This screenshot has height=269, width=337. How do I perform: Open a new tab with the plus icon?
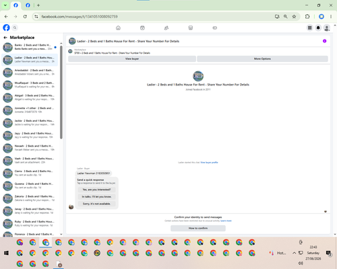[x=38, y=5]
